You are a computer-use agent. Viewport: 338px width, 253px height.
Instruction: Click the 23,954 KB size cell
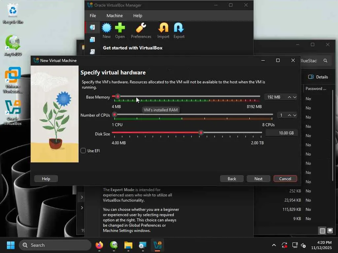coord(292,200)
